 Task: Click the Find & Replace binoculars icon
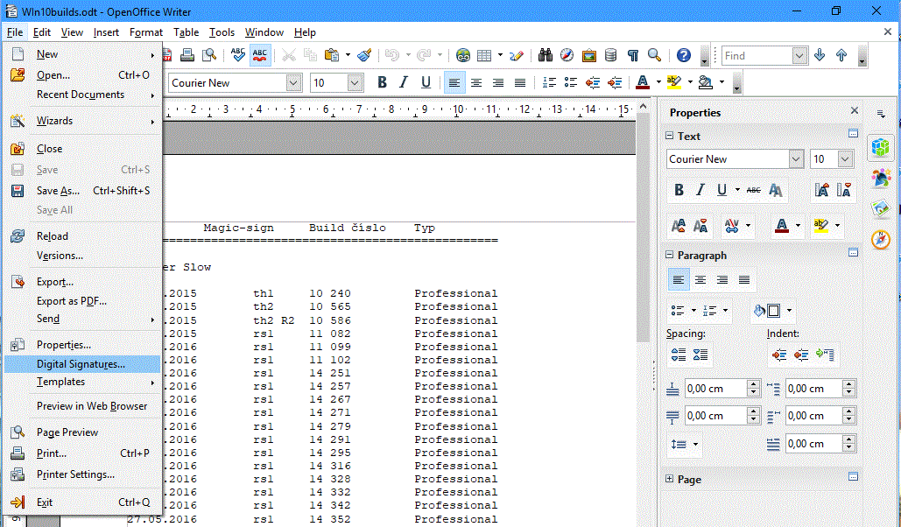pos(545,55)
